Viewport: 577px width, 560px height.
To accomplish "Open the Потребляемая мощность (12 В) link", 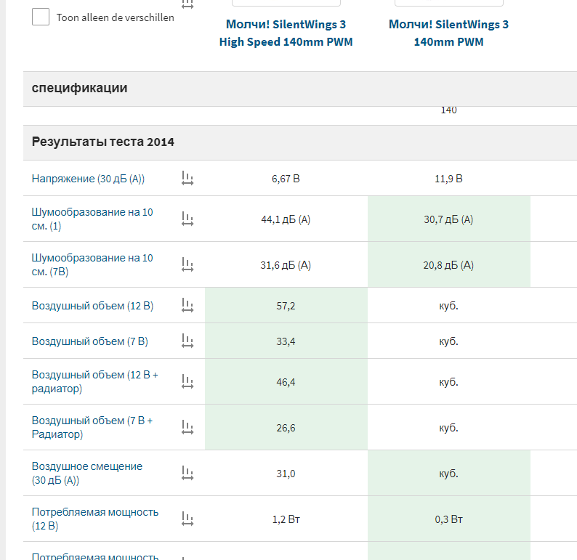I will pyautogui.click(x=95, y=519).
